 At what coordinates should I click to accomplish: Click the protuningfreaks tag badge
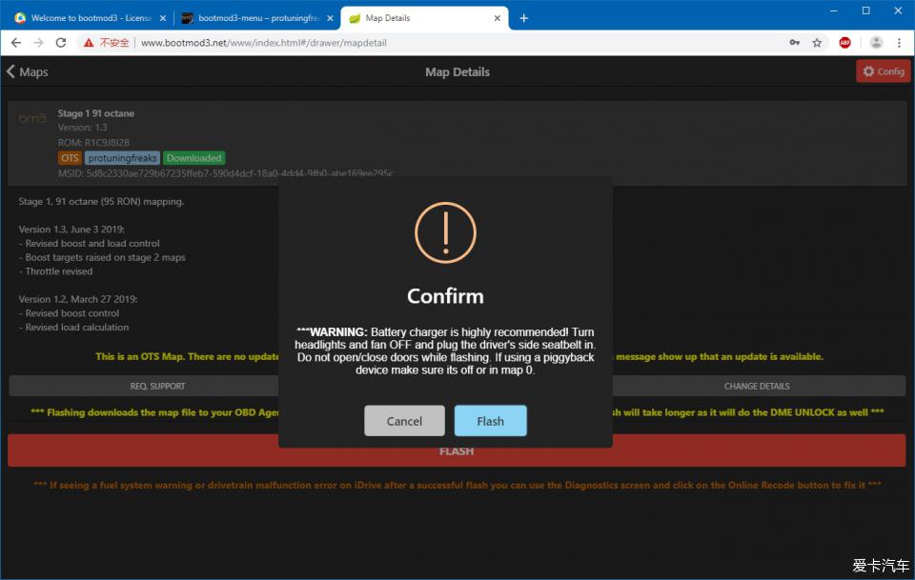point(123,158)
